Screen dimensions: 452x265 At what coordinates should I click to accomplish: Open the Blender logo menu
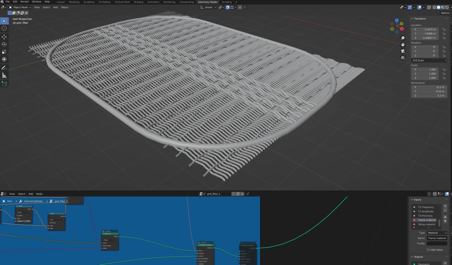pos(2,2)
